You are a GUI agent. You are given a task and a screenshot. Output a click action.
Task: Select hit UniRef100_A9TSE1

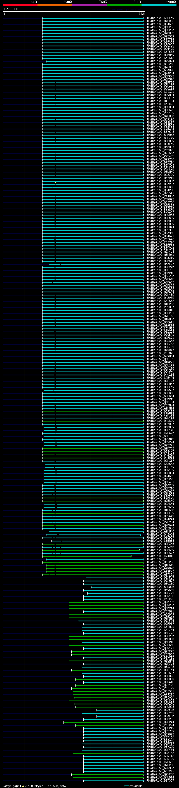(x=161, y=574)
